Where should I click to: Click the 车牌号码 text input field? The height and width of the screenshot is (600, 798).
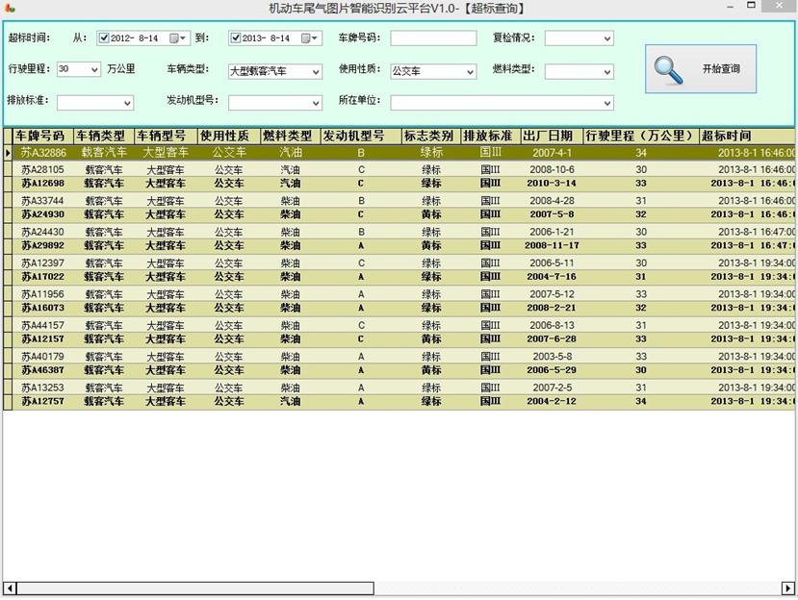coord(432,38)
